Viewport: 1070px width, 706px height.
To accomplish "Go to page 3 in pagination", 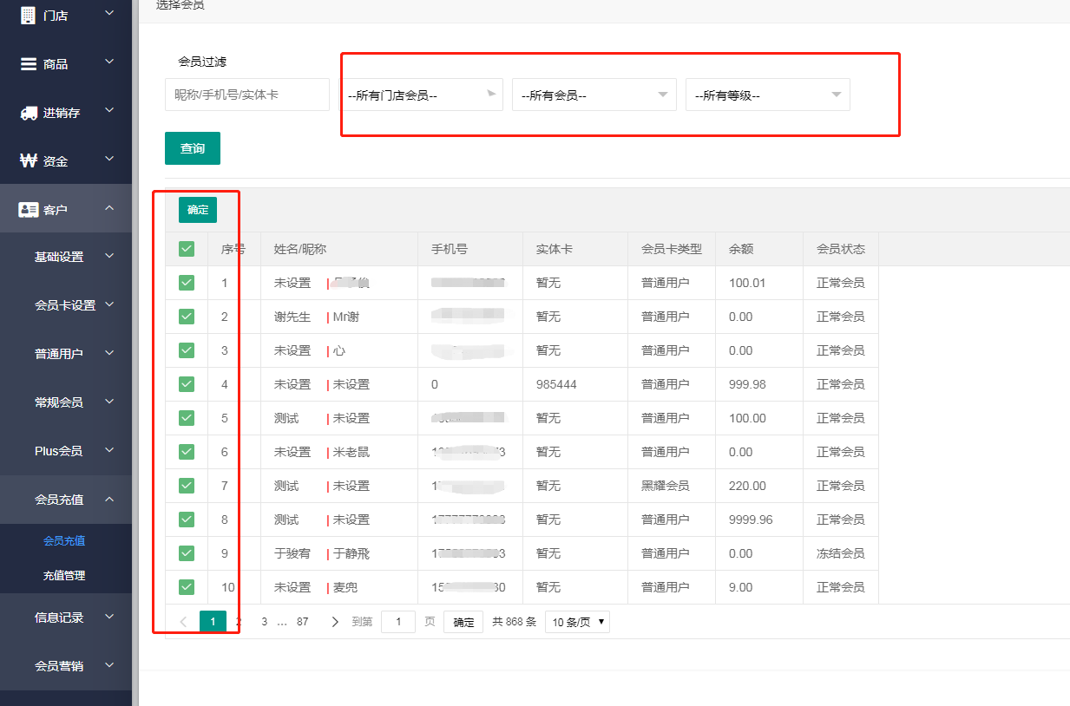I will point(265,622).
